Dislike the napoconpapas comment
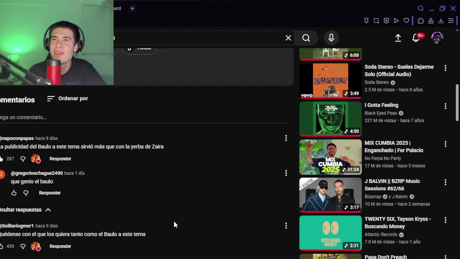Screen dimensions: 460x259 [x=23, y=159]
